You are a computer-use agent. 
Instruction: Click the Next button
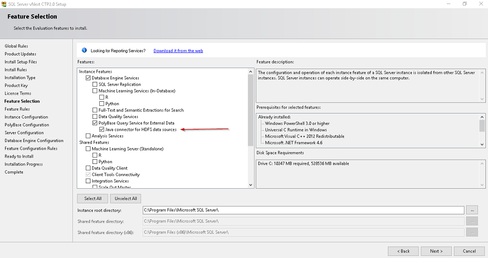pyautogui.click(x=436, y=251)
